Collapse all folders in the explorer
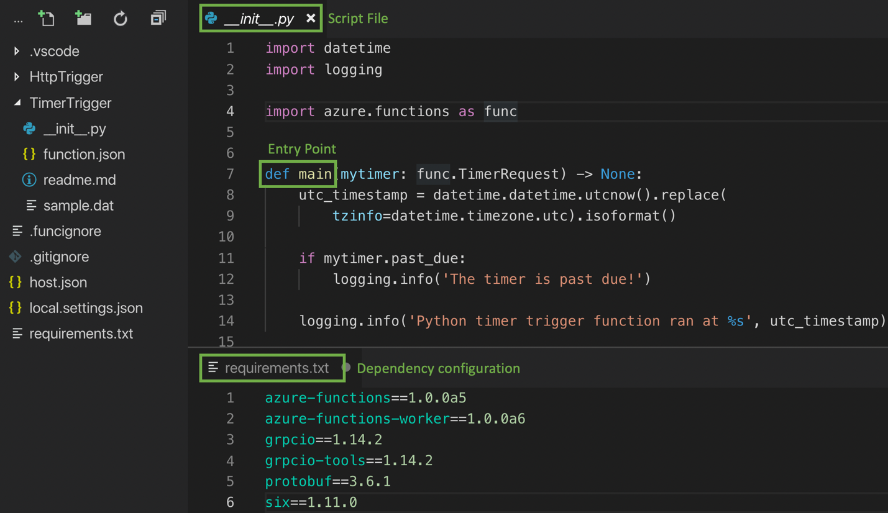888x513 pixels. pos(157,18)
